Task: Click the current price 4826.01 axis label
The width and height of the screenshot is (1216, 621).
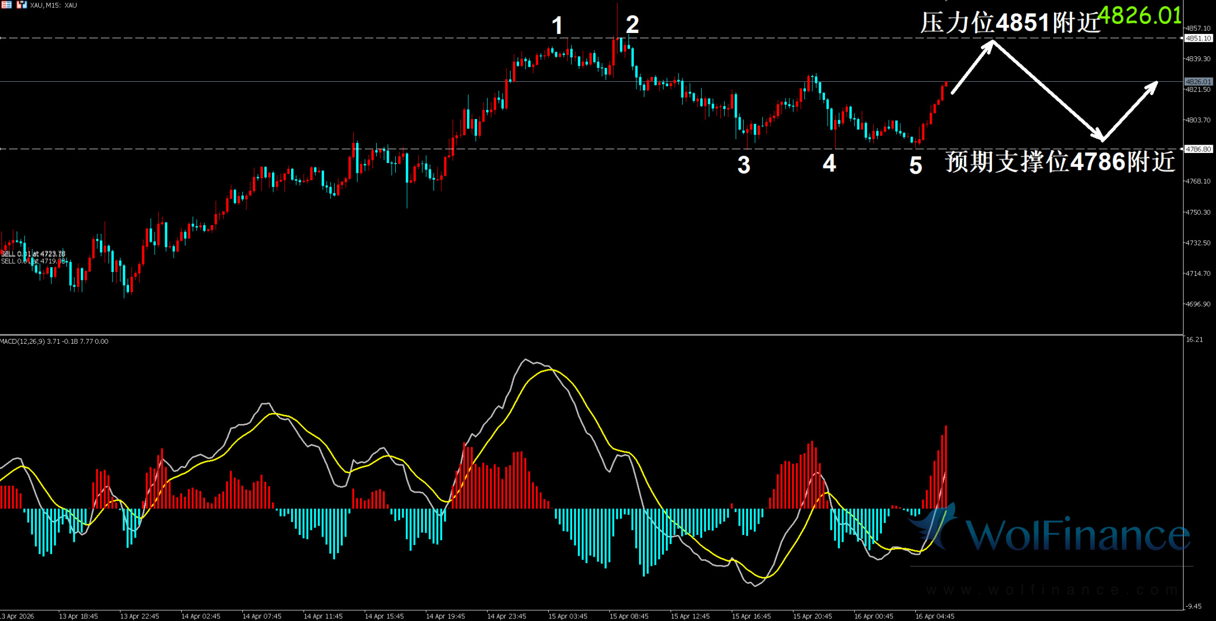Action: 1199,82
